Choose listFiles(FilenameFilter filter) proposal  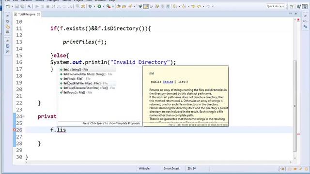pyautogui.click(x=88, y=88)
